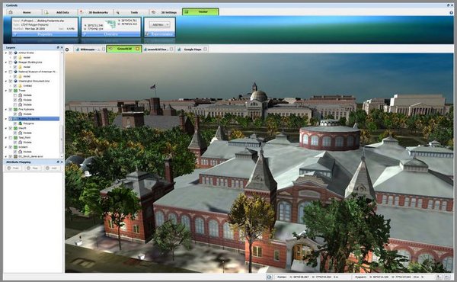Screen dimensions: 457x282
Task: Select the Building Footprints layer row
Action: 34,119
